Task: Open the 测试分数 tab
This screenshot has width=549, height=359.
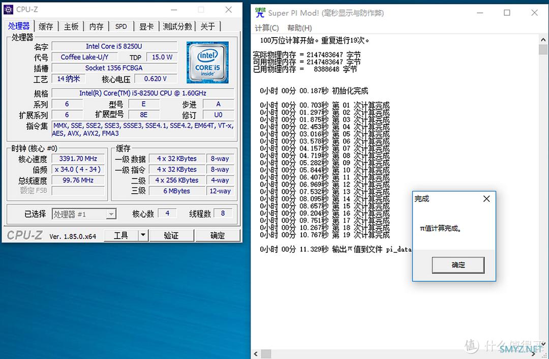Action: coord(177,26)
